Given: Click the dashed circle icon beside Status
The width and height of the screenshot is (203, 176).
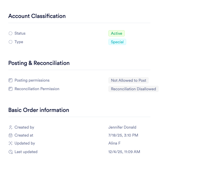Looking at the screenshot, I should click(11, 33).
